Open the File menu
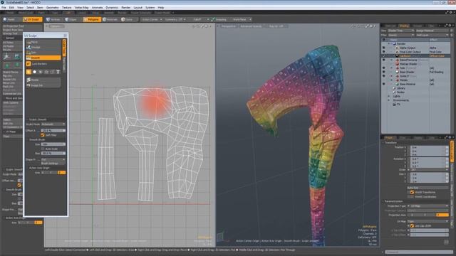 4,8
